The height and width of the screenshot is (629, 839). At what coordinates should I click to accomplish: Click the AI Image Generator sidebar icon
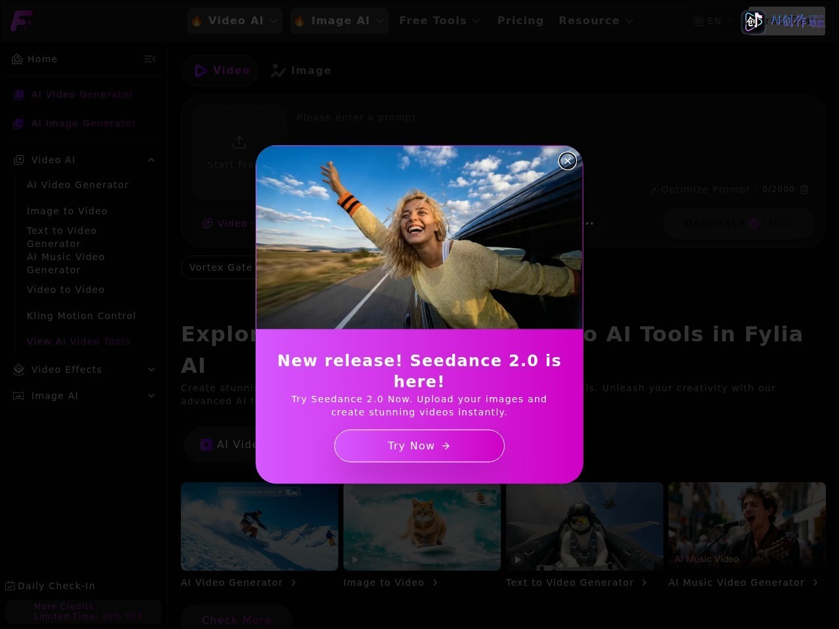pos(18,124)
